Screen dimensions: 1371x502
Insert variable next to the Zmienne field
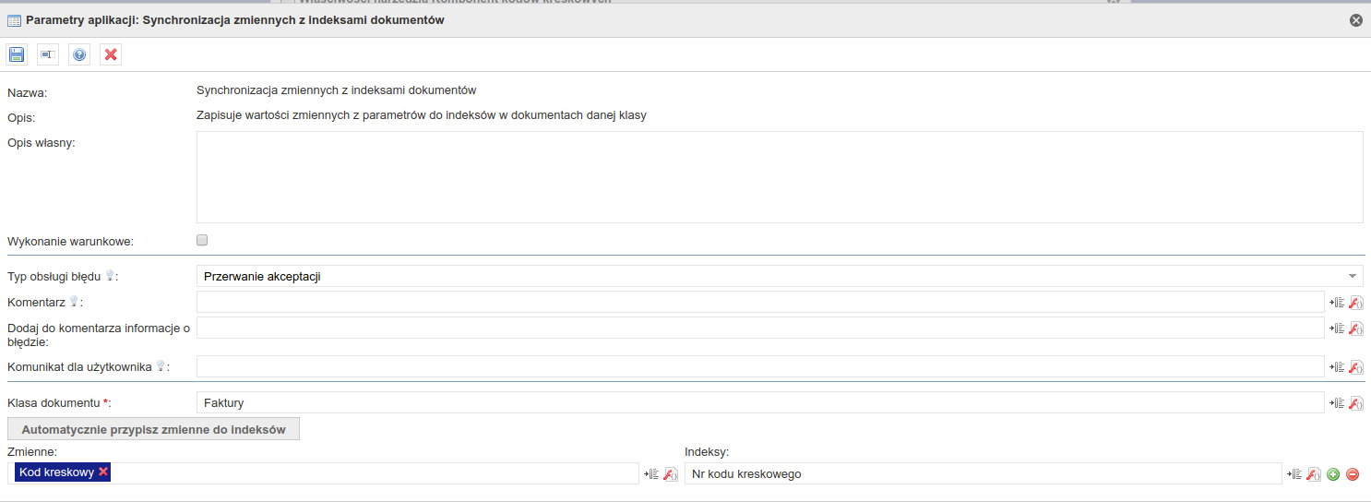click(x=650, y=474)
